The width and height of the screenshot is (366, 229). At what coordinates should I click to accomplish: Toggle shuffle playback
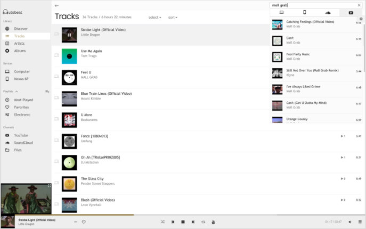pos(162,222)
